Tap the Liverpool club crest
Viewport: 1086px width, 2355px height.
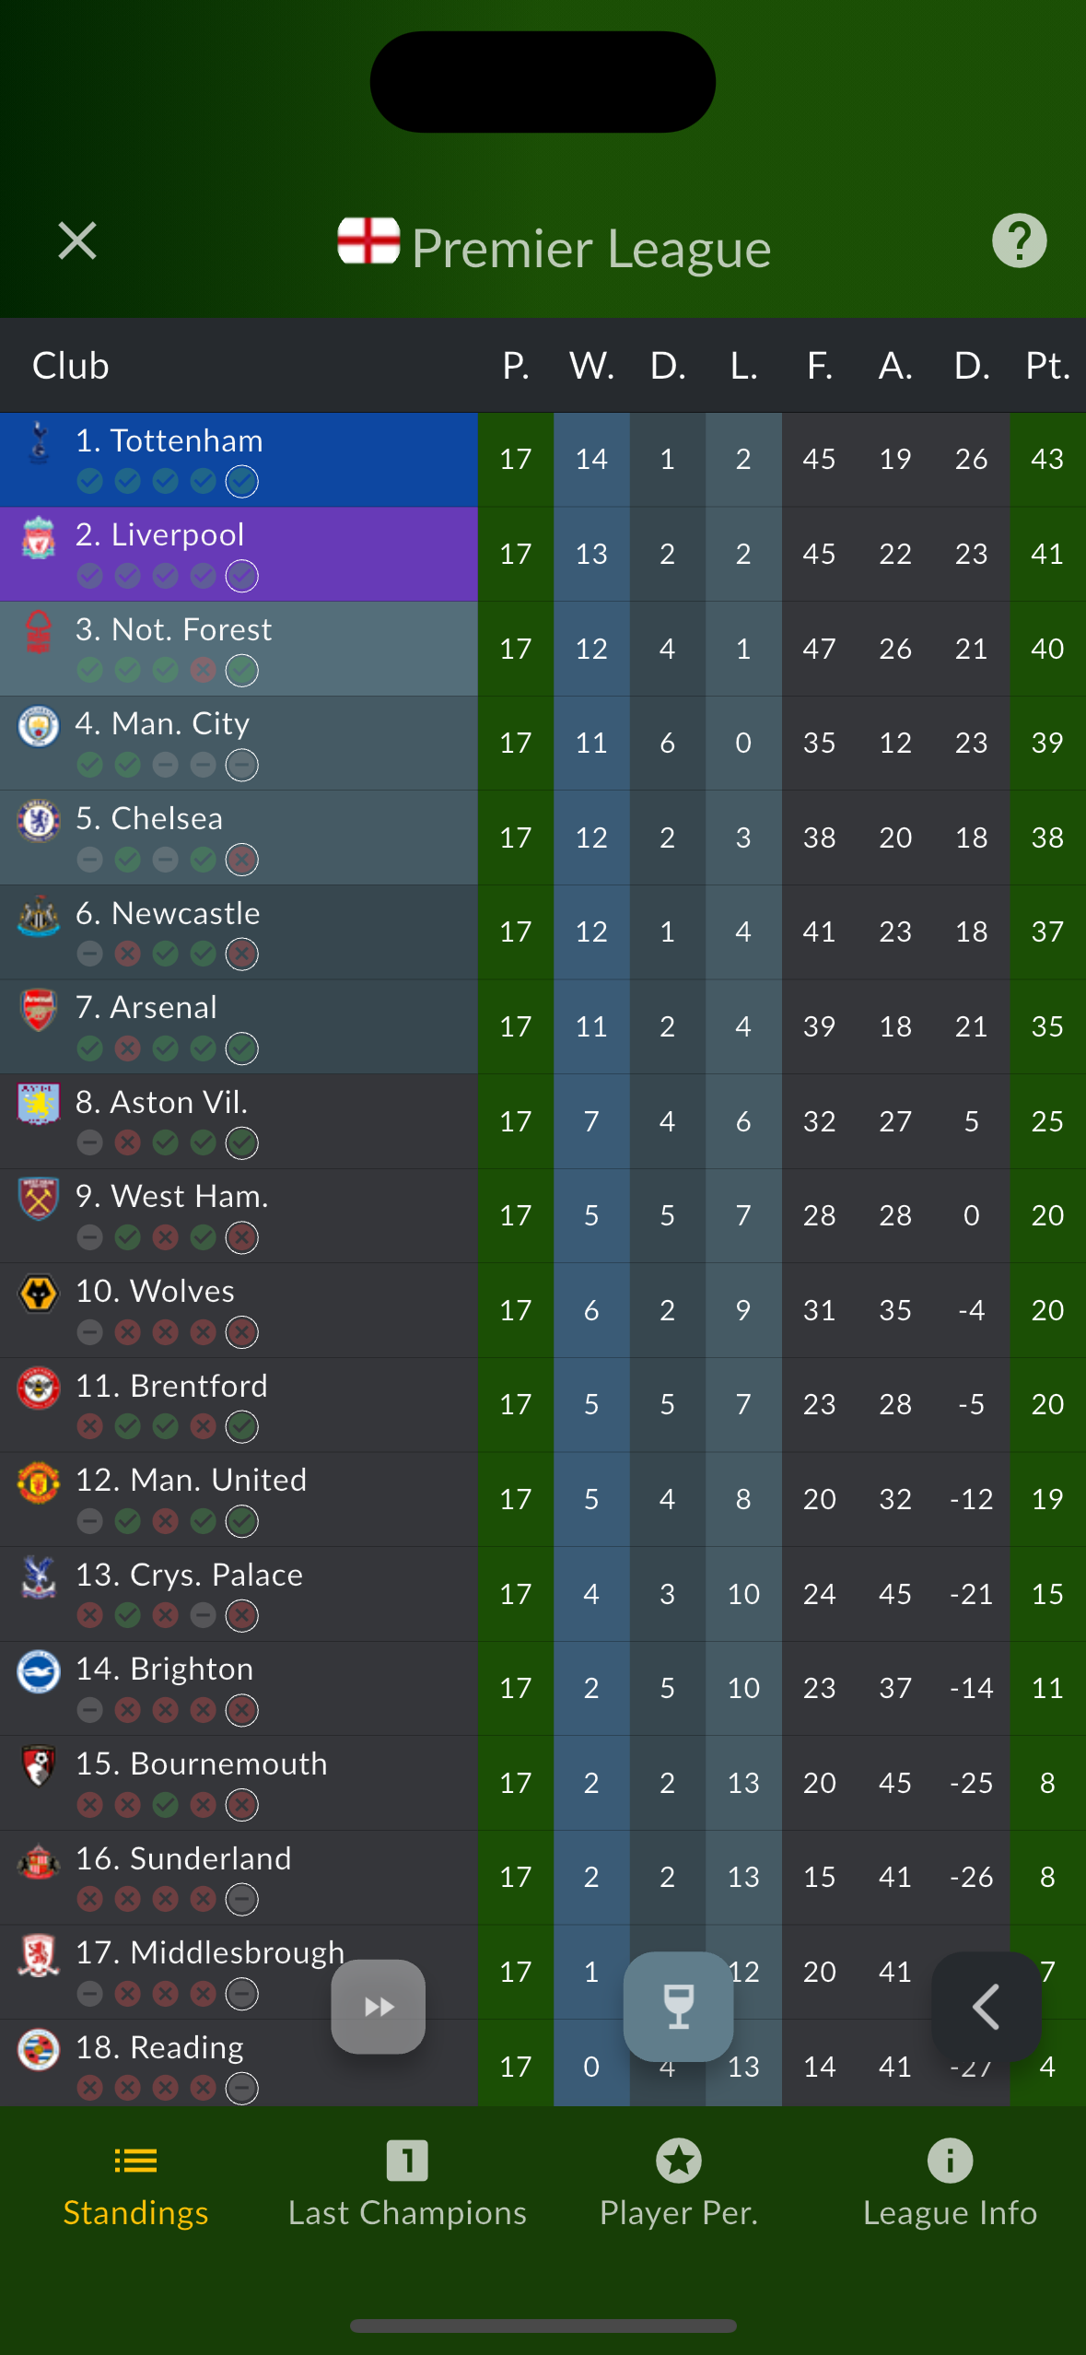tap(39, 537)
